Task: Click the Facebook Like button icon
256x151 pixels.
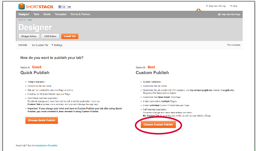Action: pos(62,7)
